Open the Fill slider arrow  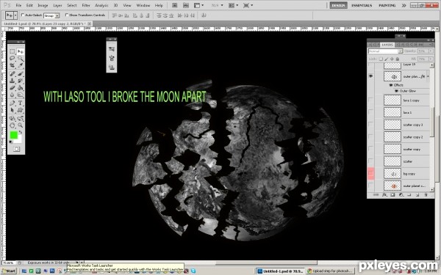(431, 59)
